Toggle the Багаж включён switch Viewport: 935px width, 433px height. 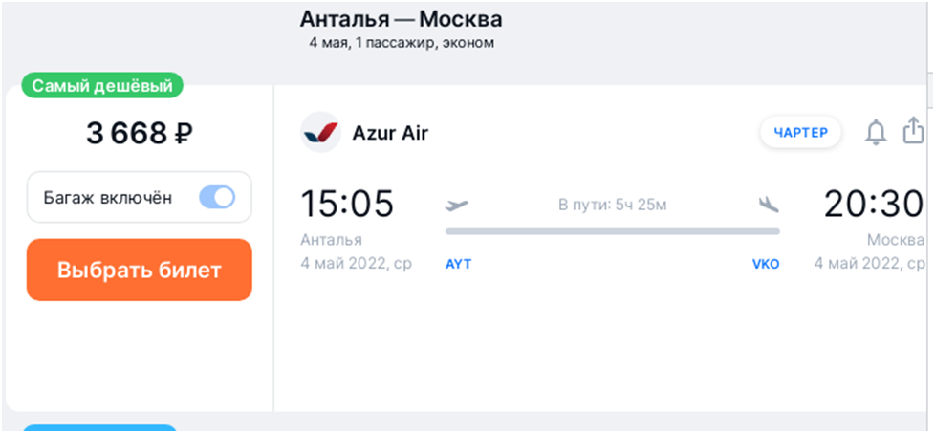click(x=217, y=198)
